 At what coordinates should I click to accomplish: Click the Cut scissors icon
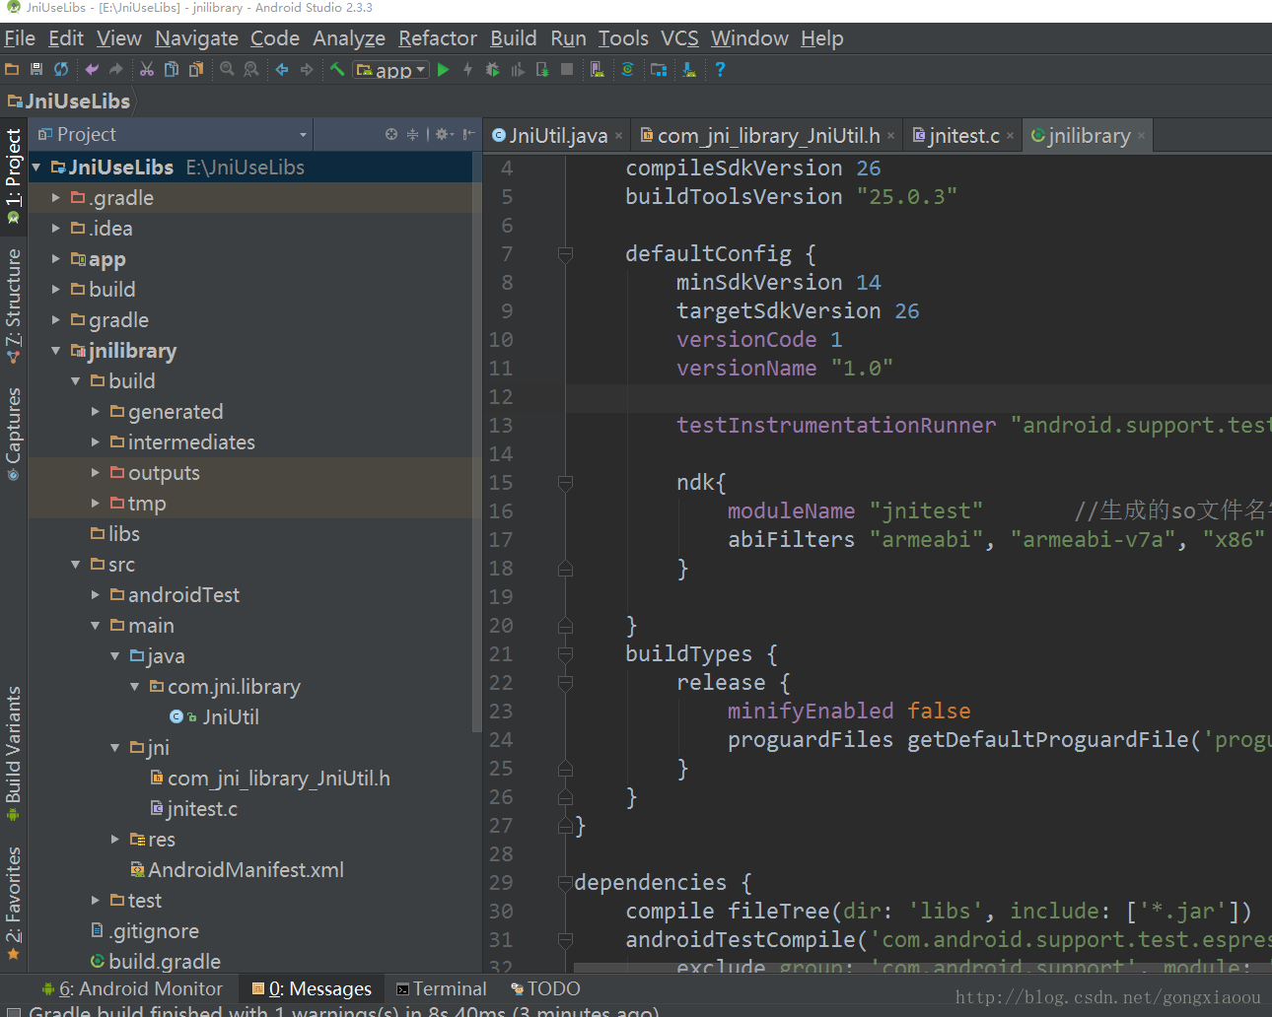(x=147, y=69)
